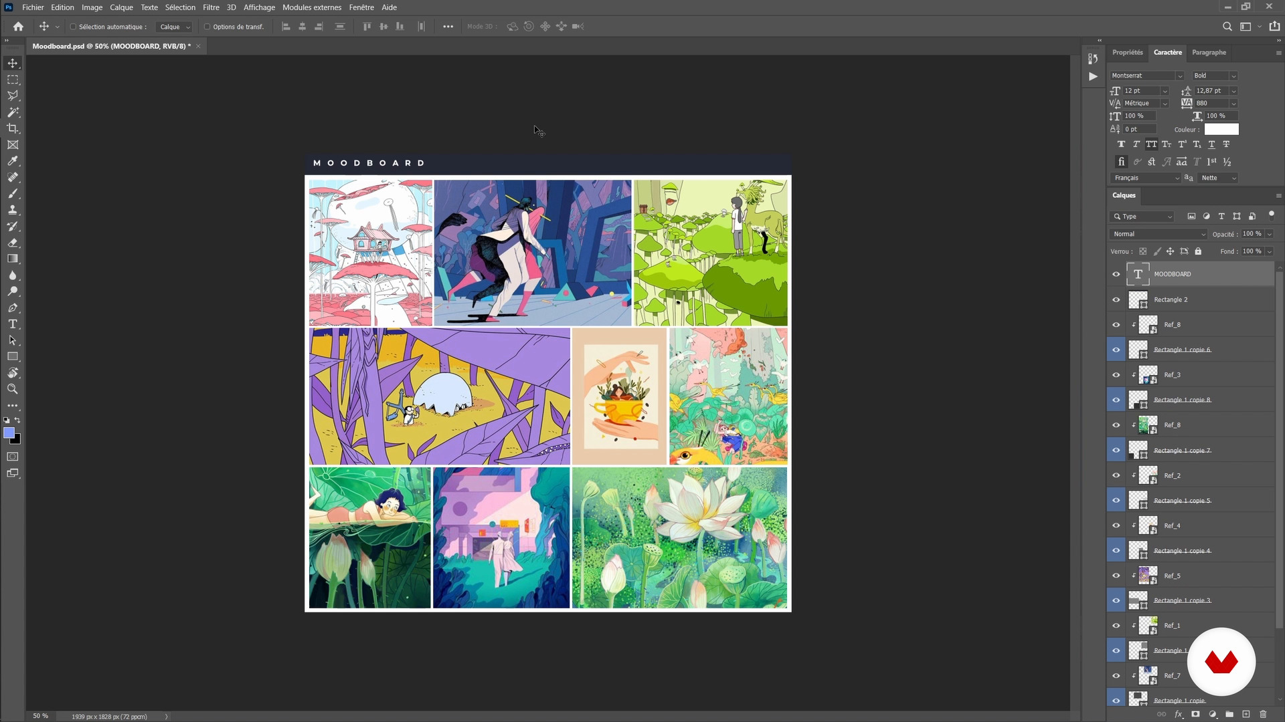1285x722 pixels.
Task: Click the 880 tracking value field
Action: (1212, 103)
